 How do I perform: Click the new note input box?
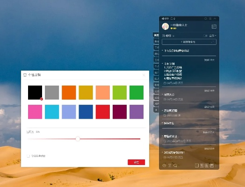189,42
